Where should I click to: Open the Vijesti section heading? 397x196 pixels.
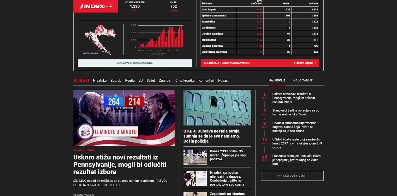click(x=81, y=80)
